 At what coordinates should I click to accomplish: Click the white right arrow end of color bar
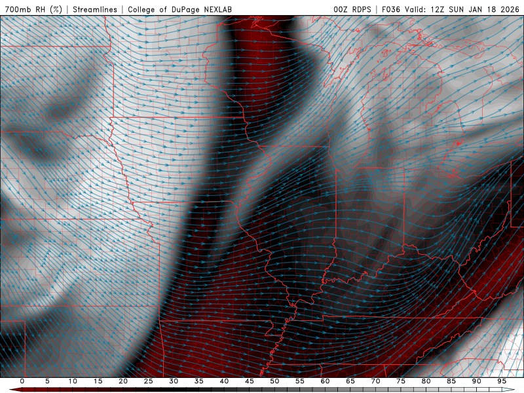coord(508,390)
